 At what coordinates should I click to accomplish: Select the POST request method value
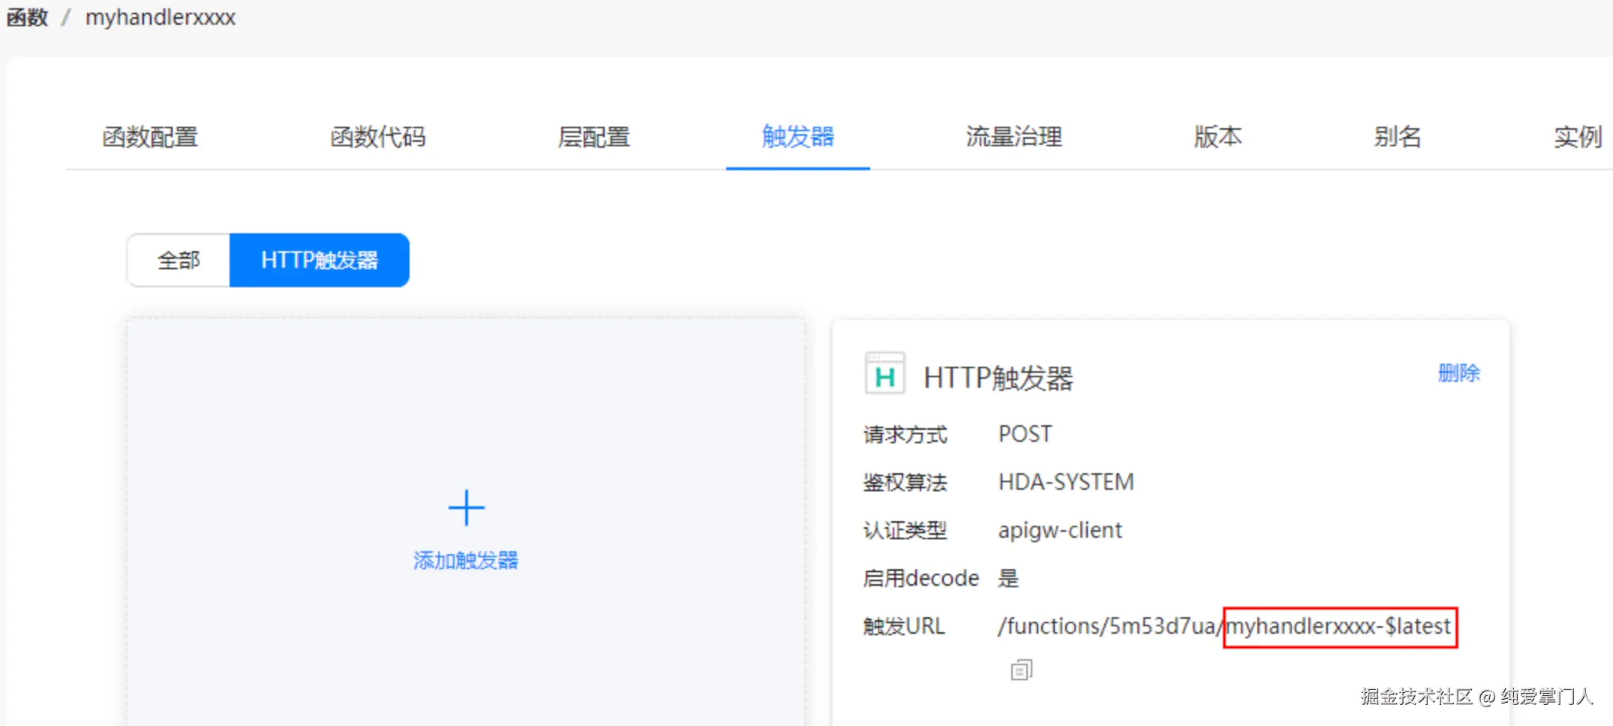point(1025,434)
